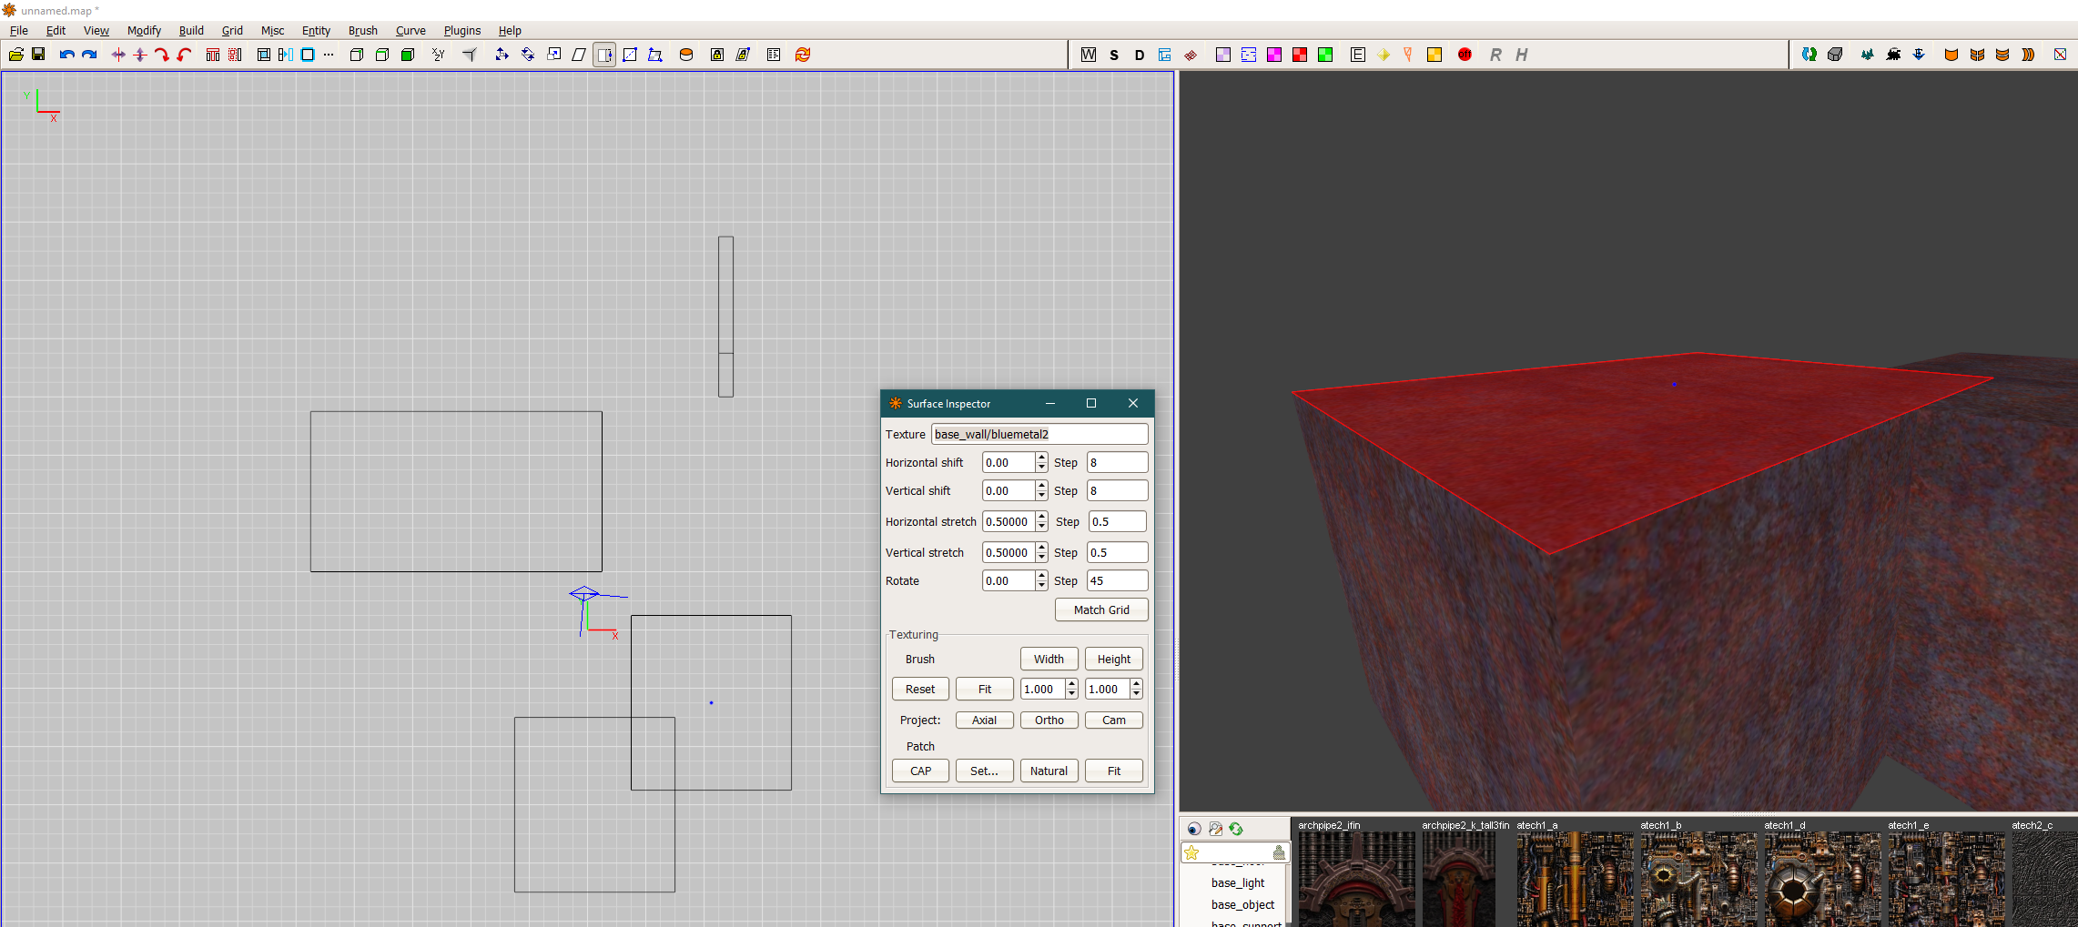Select the Translate manipulator tool

pos(502,55)
